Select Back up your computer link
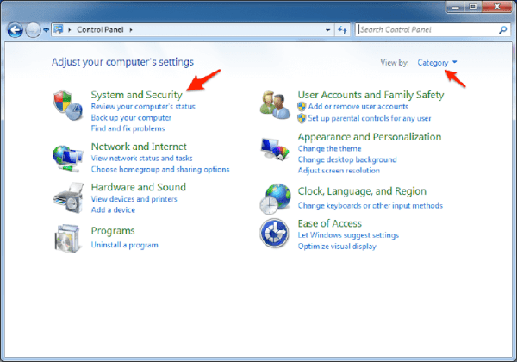The width and height of the screenshot is (517, 362). click(131, 117)
